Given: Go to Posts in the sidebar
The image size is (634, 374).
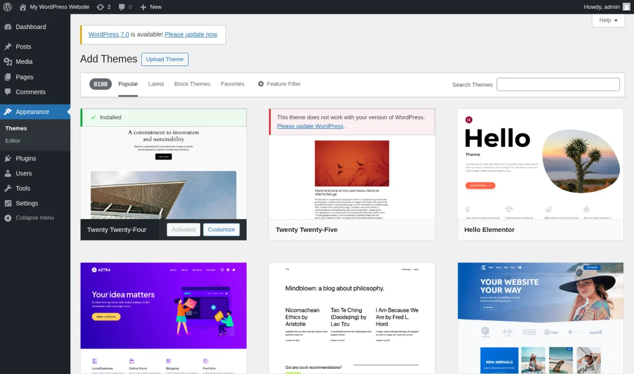Looking at the screenshot, I should (x=35, y=46).
